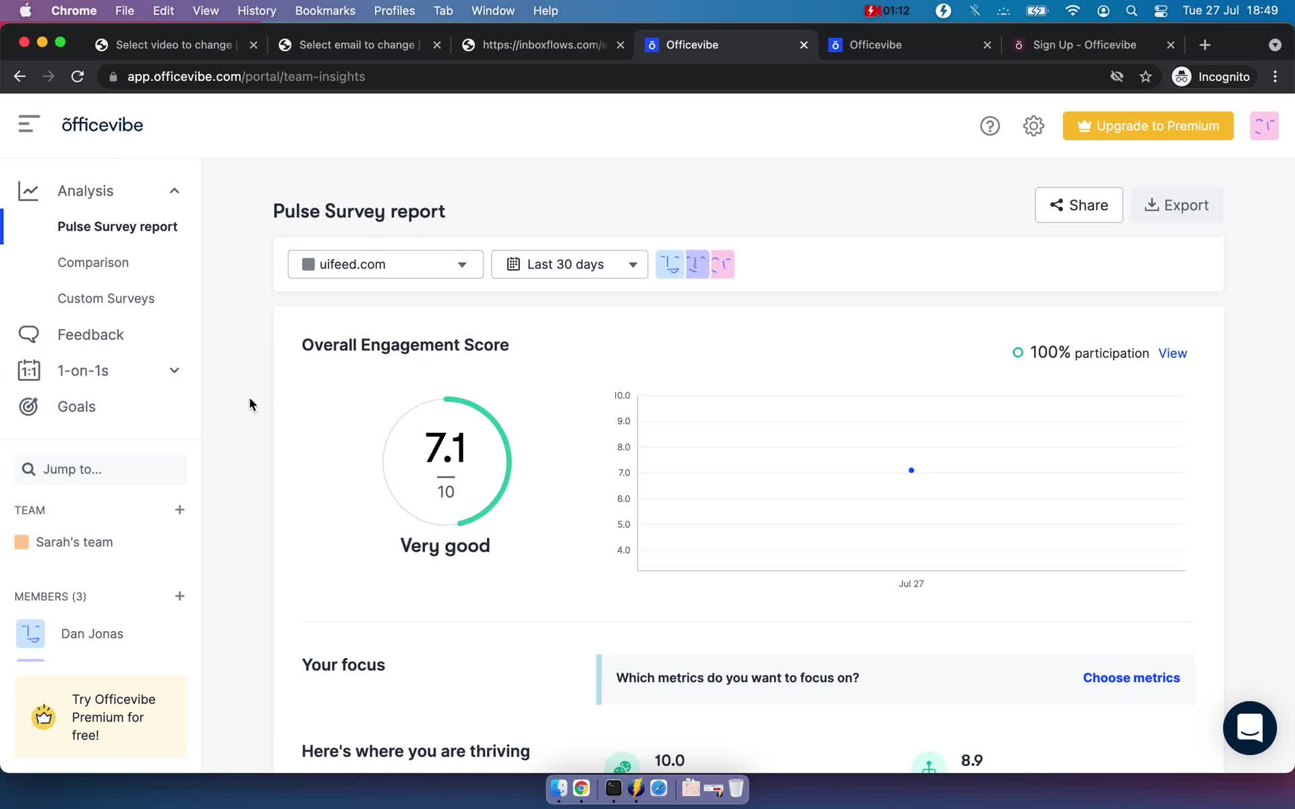Viewport: 1295px width, 809px height.
Task: Open the Goals section
Action: [x=76, y=407]
